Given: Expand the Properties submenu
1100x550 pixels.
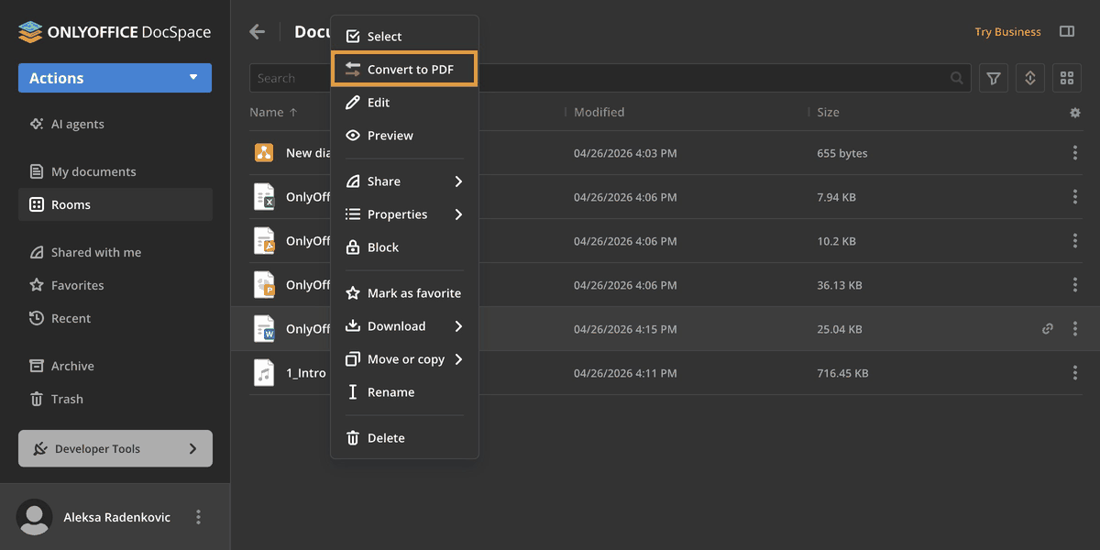Looking at the screenshot, I should [x=404, y=214].
